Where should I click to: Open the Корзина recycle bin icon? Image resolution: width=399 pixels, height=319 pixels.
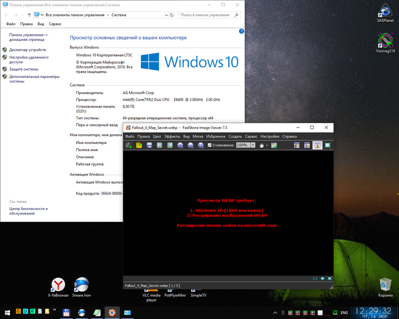point(385,287)
